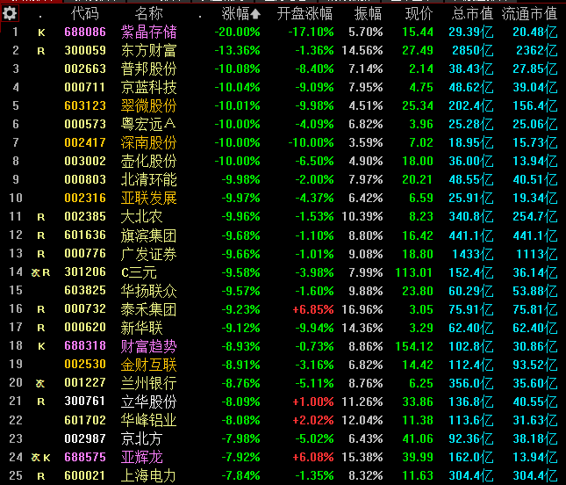The width and height of the screenshot is (566, 485).
Task: Select stock 华扬联众
Action: pyautogui.click(x=148, y=291)
